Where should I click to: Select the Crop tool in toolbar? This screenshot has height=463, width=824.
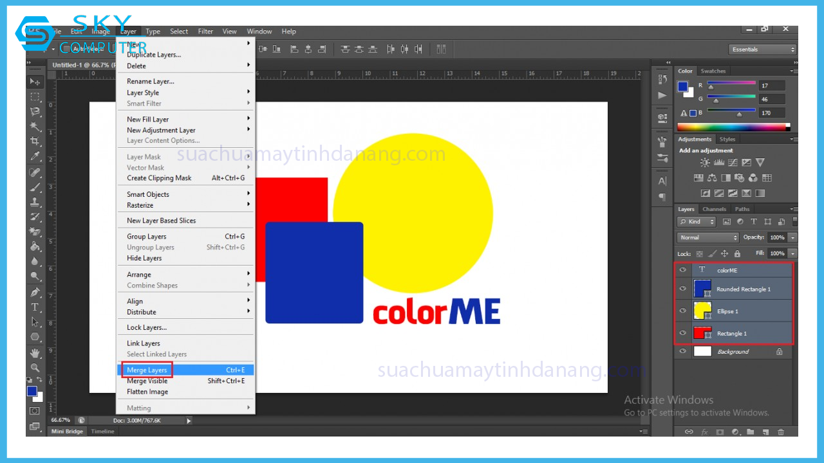coord(35,141)
